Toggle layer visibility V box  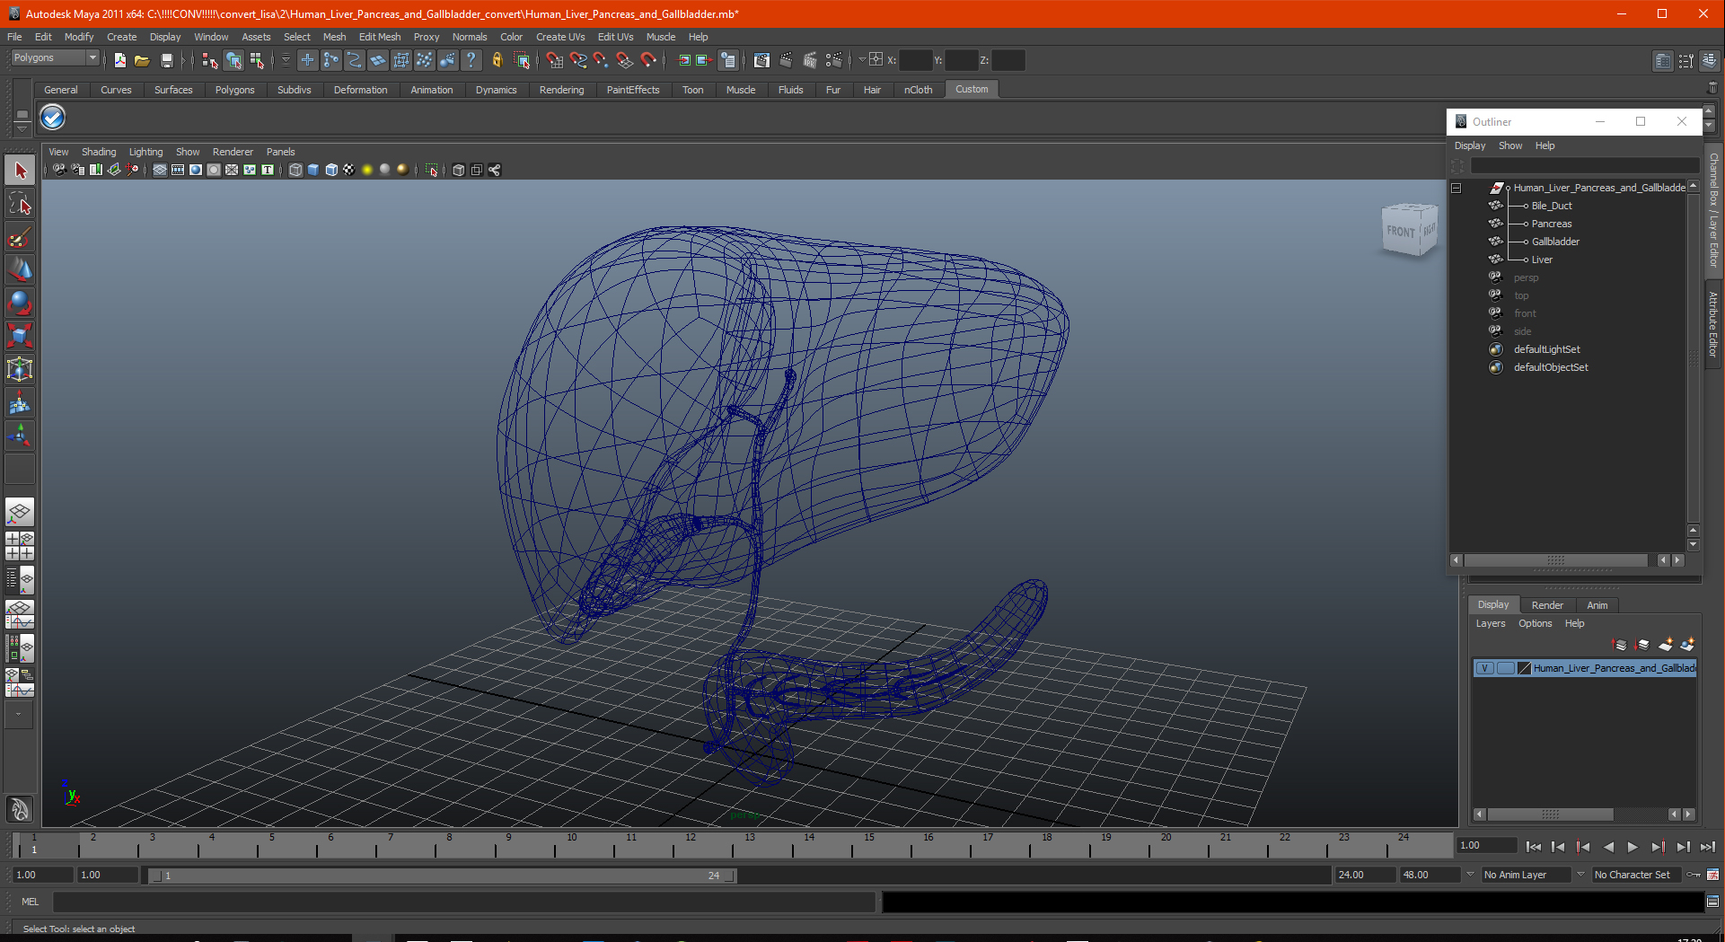tap(1485, 668)
